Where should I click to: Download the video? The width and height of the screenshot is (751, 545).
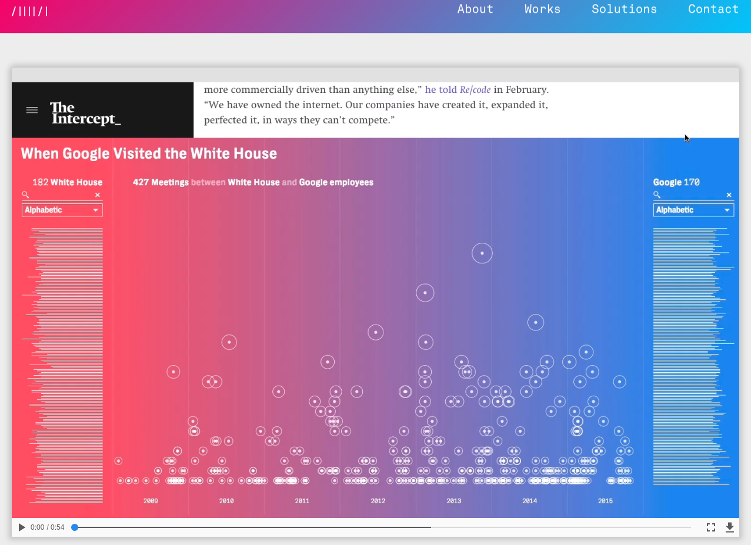[730, 527]
